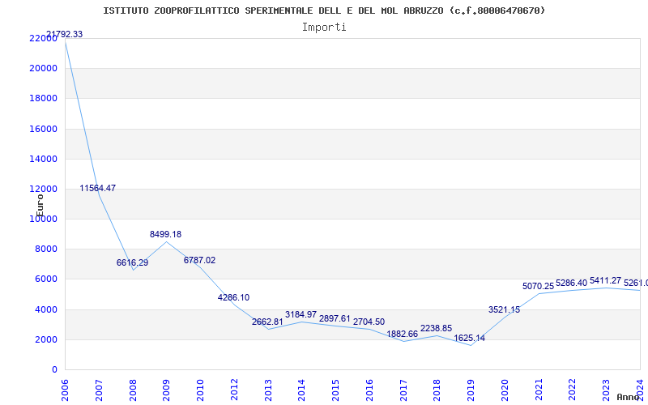This screenshot has width=648, height=405.
Task: Select the data label 2897.61
Action: [335, 318]
